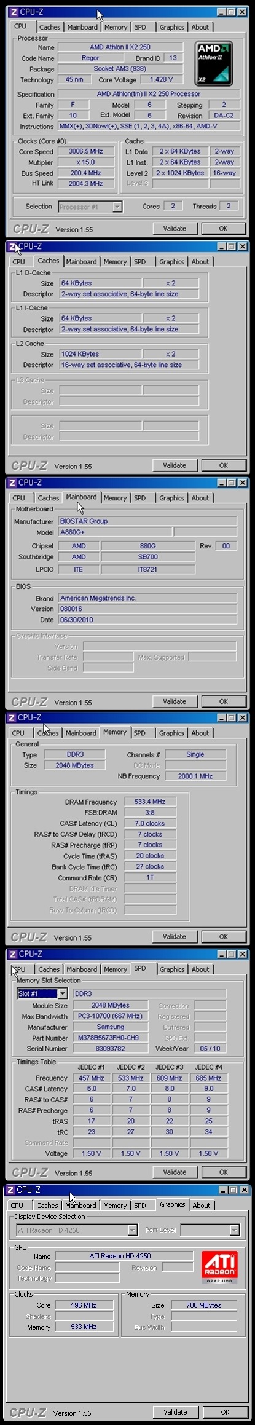In the Graphics window, switch to the SPD tab
Screen dimensions: 255x1425
140,1206
